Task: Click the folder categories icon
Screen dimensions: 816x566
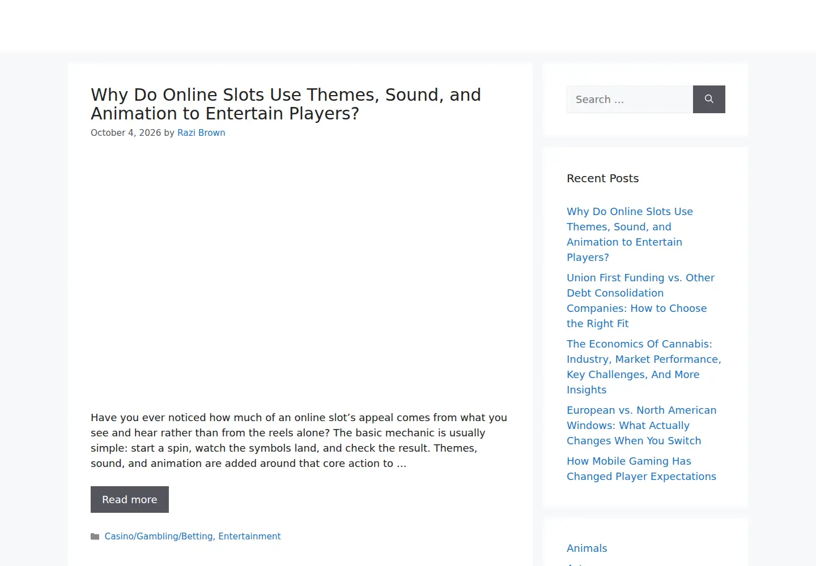Action: (x=95, y=537)
